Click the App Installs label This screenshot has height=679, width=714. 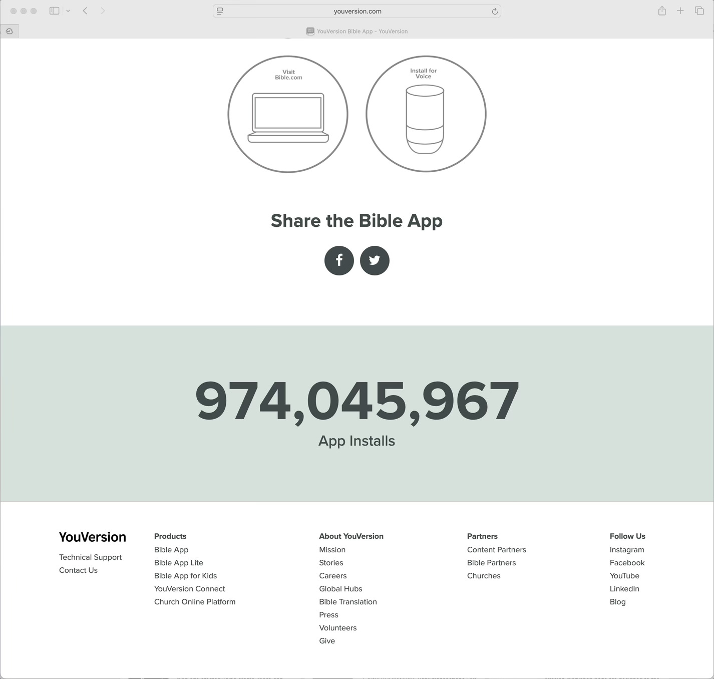pyautogui.click(x=356, y=441)
